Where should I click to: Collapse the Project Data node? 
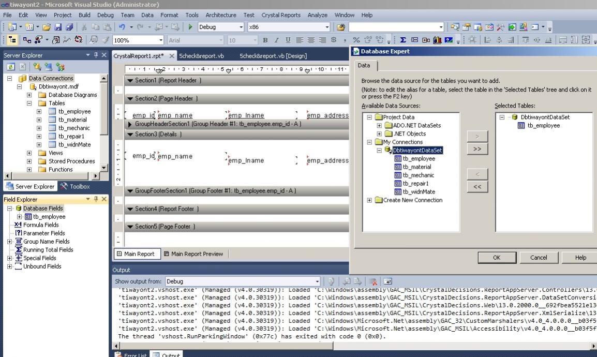click(x=369, y=117)
